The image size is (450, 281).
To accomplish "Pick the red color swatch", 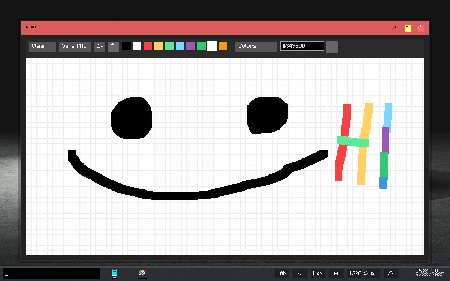I will coord(148,46).
